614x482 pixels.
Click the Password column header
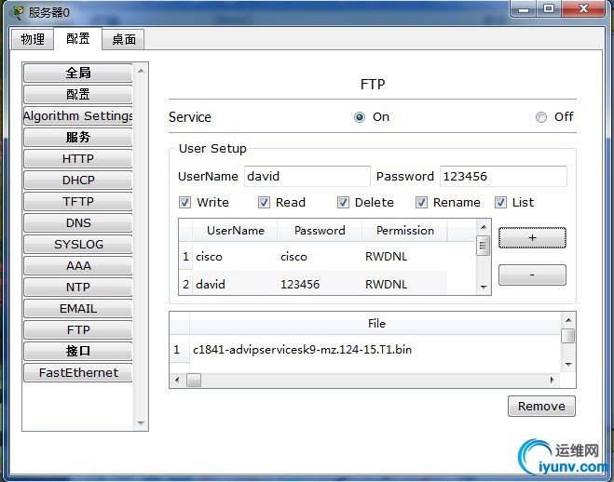[320, 231]
